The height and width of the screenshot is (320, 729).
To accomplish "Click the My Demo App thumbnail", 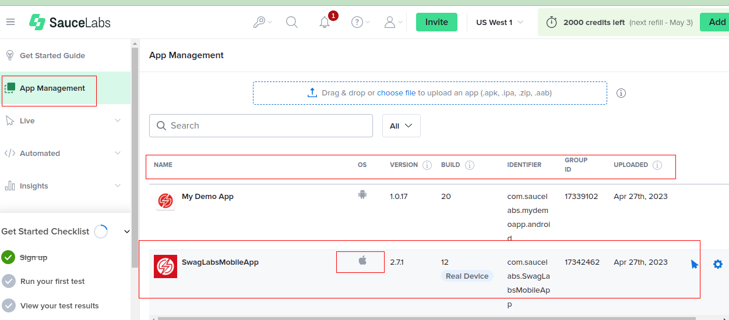I will (165, 201).
